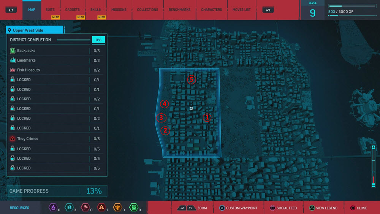This screenshot has height=214, width=380.
Task: Click the red crime token resource icon
Action: (101, 208)
